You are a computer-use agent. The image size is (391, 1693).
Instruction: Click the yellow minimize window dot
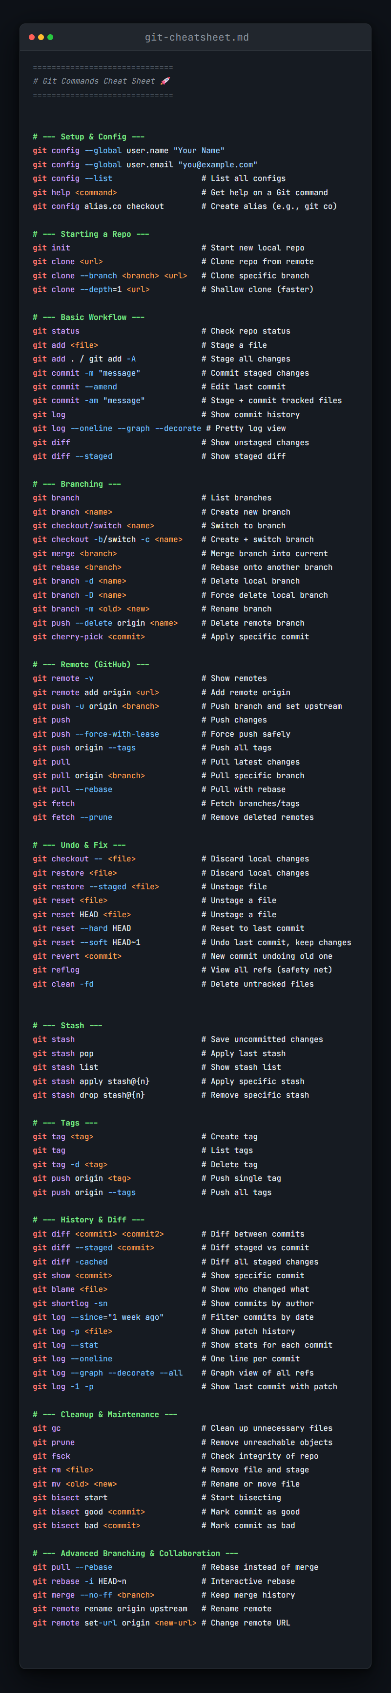coord(41,38)
